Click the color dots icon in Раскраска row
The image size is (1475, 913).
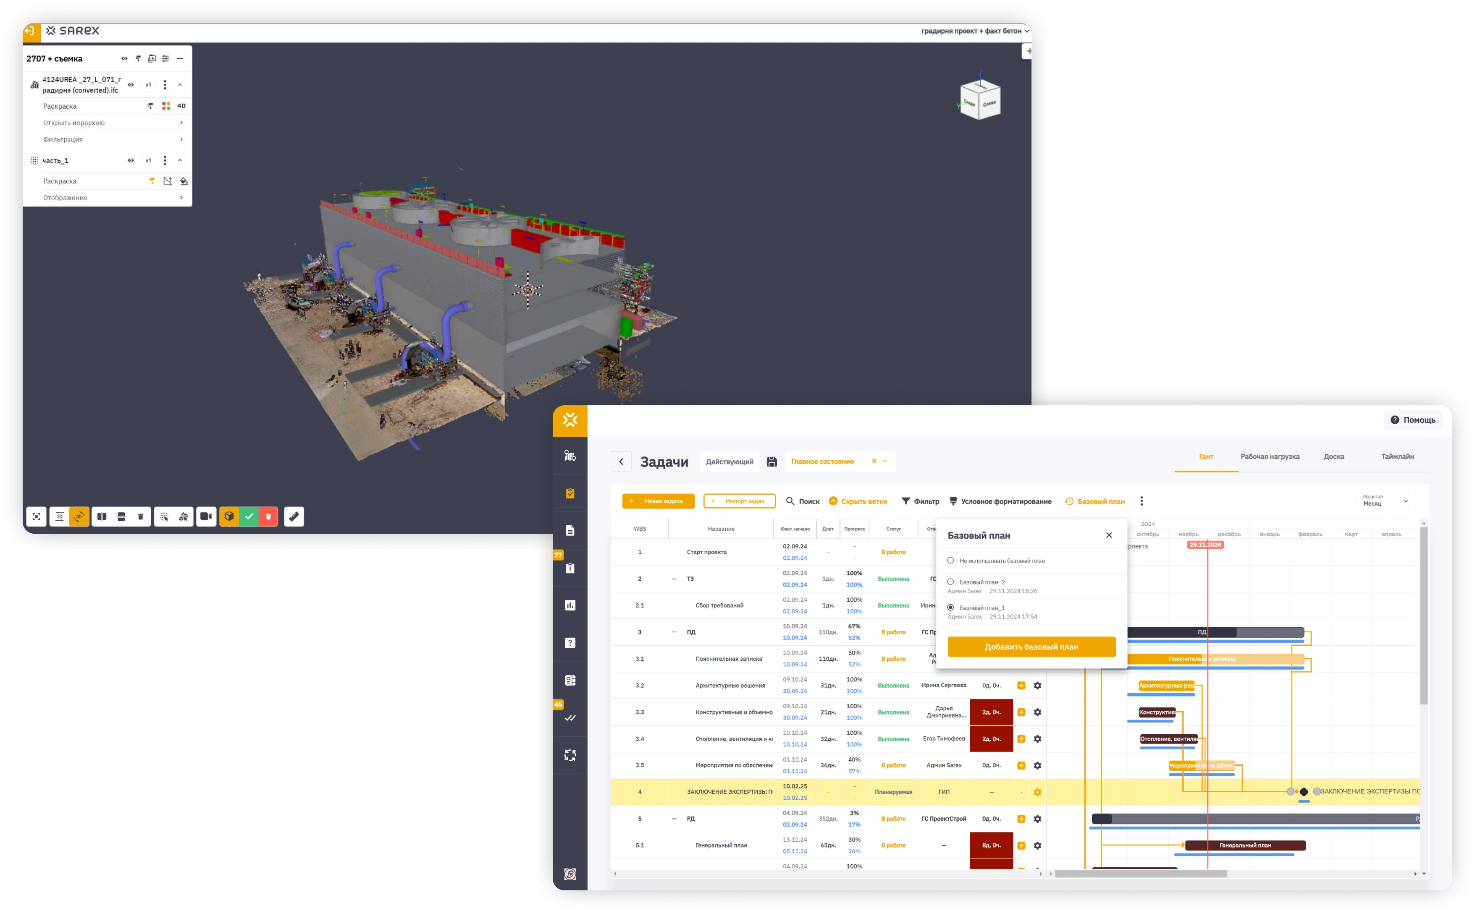tap(166, 106)
